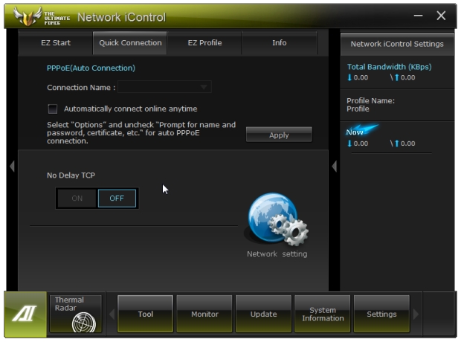
Task: Collapse Network iControl Settings panel arrow
Action: (335, 167)
